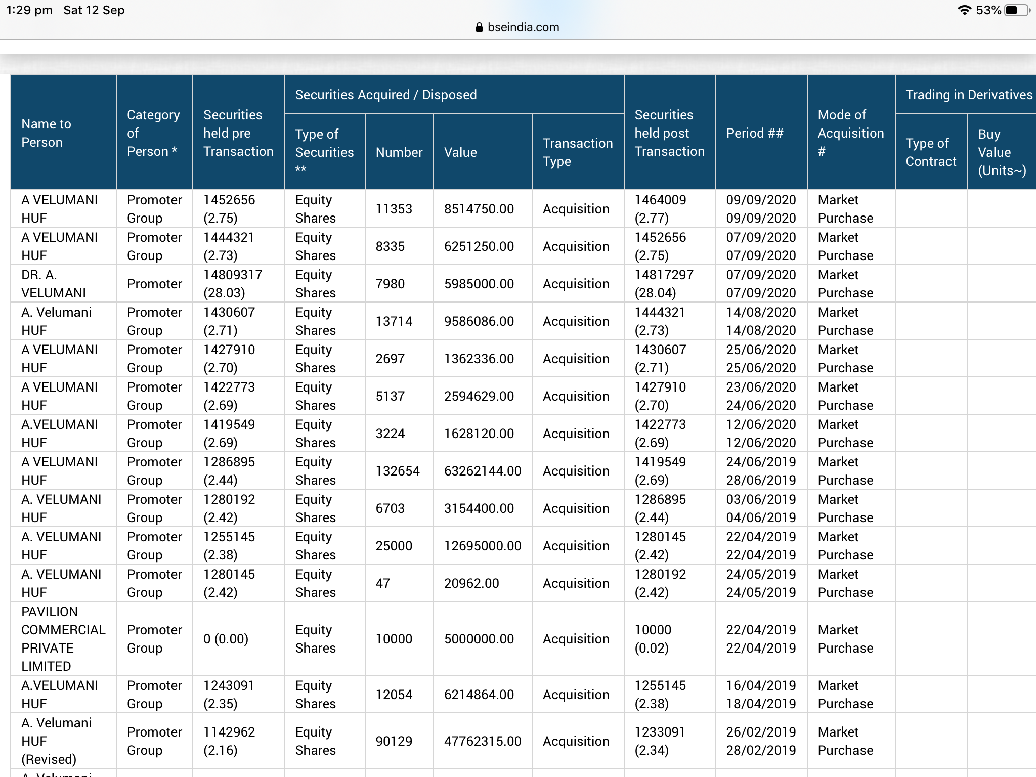Click the Category of Person header

click(x=153, y=133)
